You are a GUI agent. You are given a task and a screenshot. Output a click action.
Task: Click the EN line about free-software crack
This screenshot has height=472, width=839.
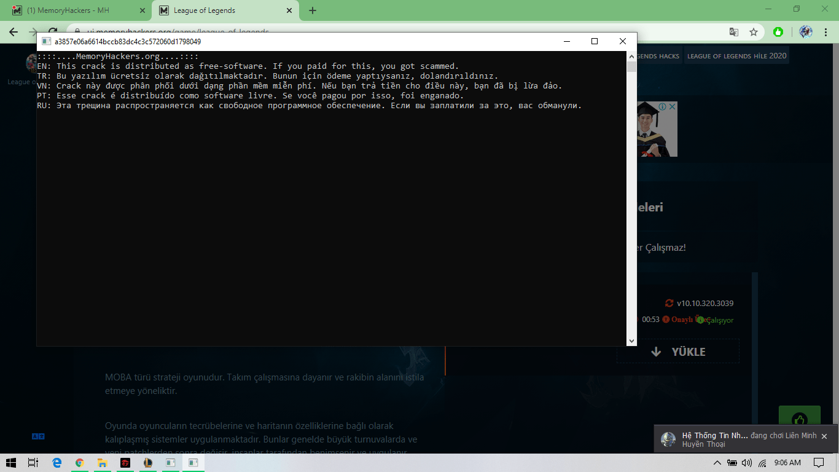[x=248, y=66]
